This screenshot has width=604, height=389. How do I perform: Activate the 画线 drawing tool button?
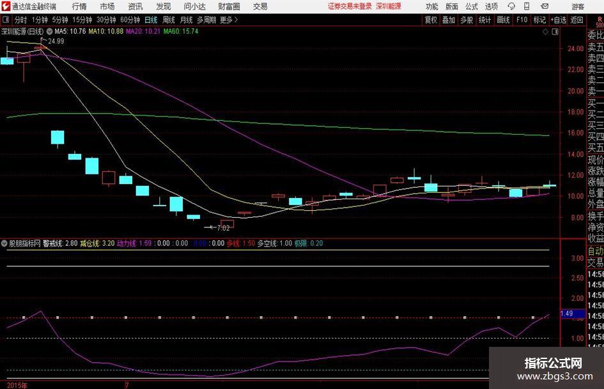[x=503, y=20]
